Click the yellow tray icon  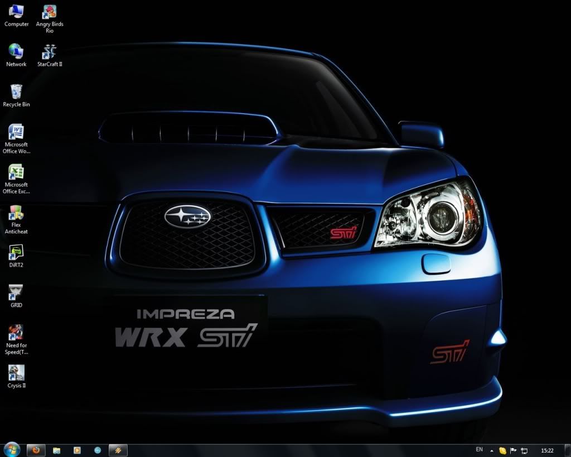[x=502, y=451]
